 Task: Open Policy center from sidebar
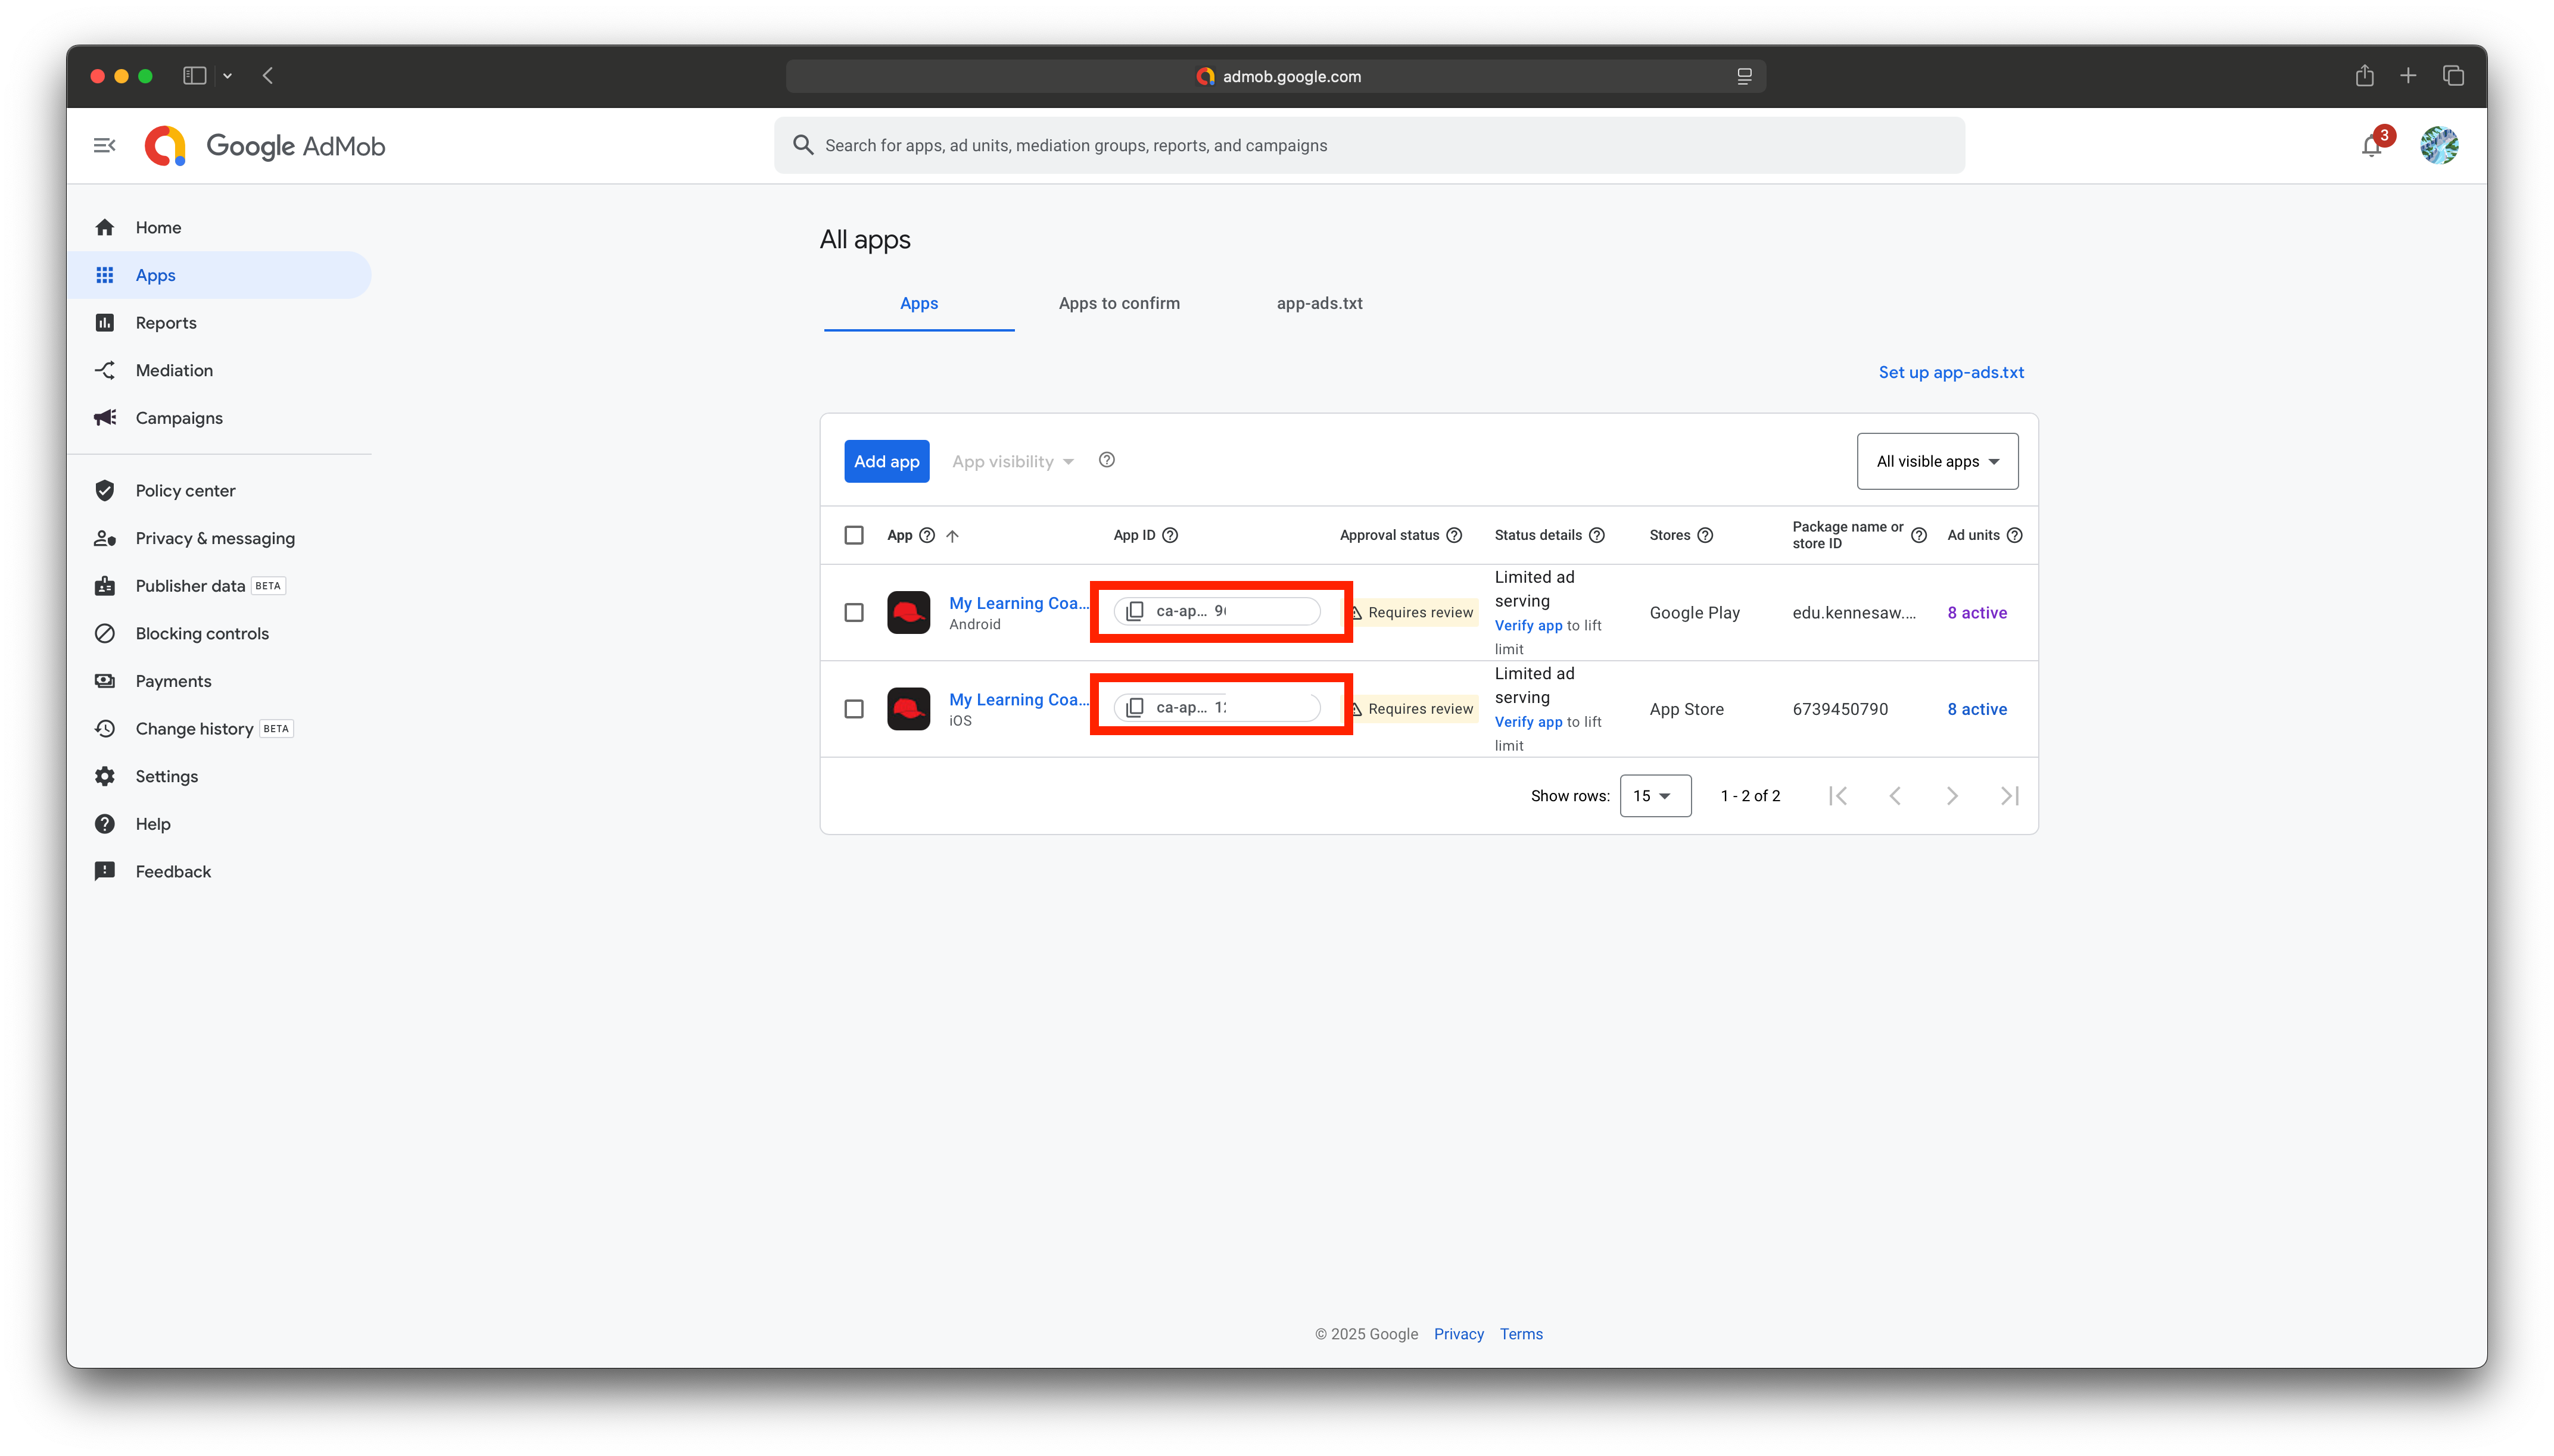click(185, 490)
